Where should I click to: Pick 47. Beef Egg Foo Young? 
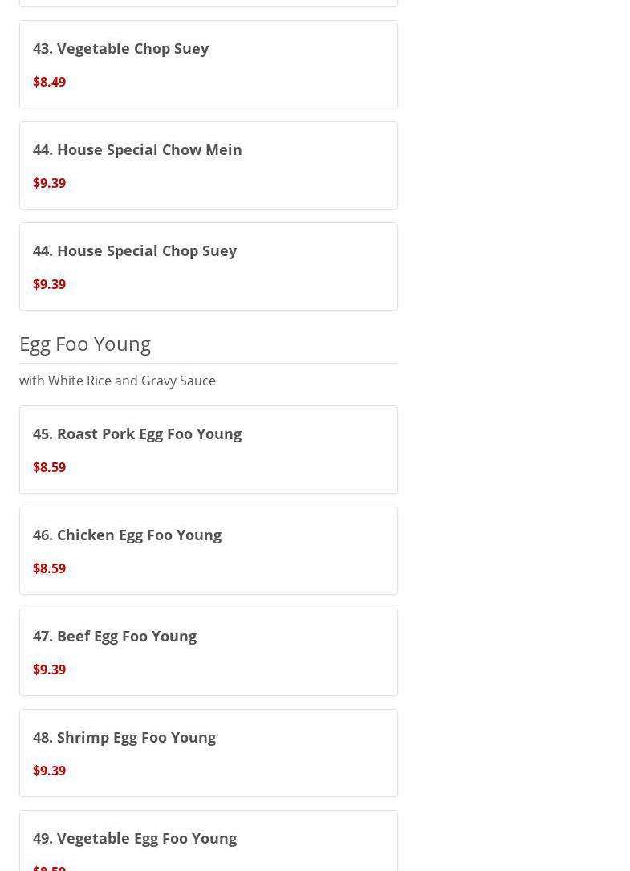pos(115,636)
